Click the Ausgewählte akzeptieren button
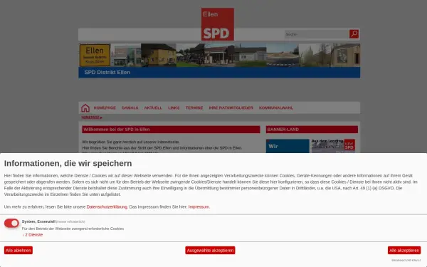This screenshot has width=427, height=267. [x=210, y=251]
